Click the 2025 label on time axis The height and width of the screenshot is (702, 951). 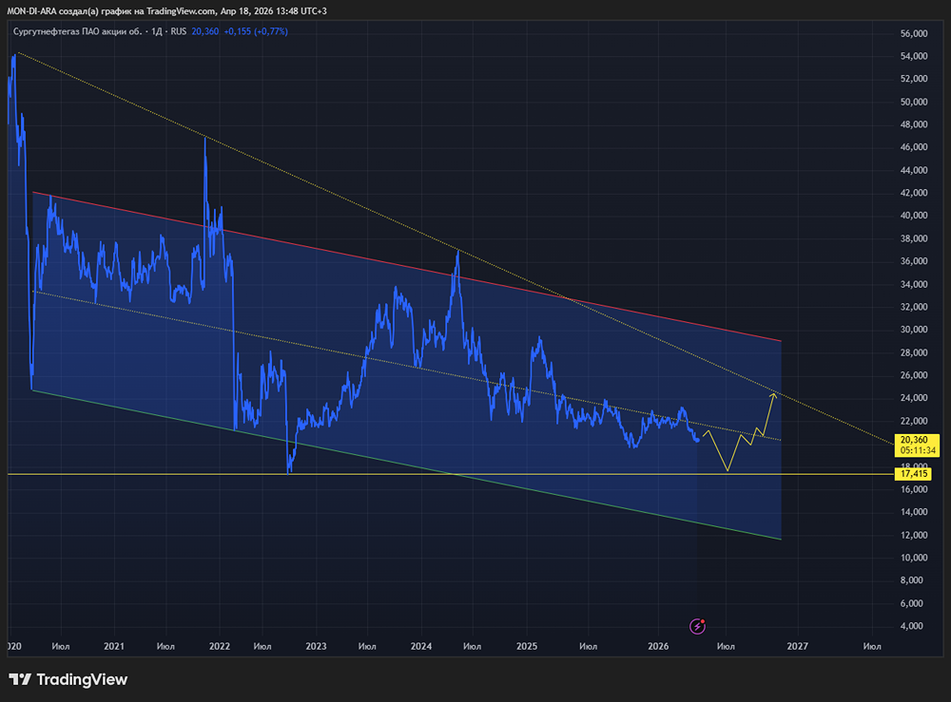coord(527,646)
